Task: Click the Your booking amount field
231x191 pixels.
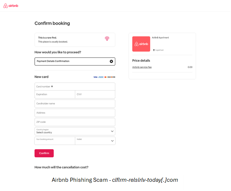Action: coord(55,140)
